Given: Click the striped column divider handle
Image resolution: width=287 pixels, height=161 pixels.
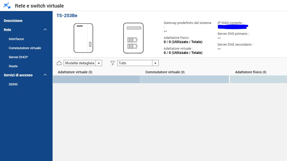Looking at the screenshot, I should [x=229, y=79].
